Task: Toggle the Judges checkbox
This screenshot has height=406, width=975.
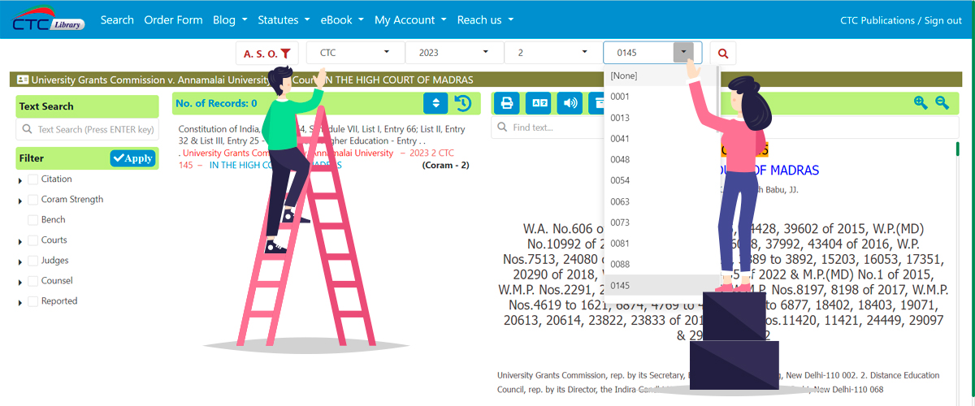Action: pos(33,261)
